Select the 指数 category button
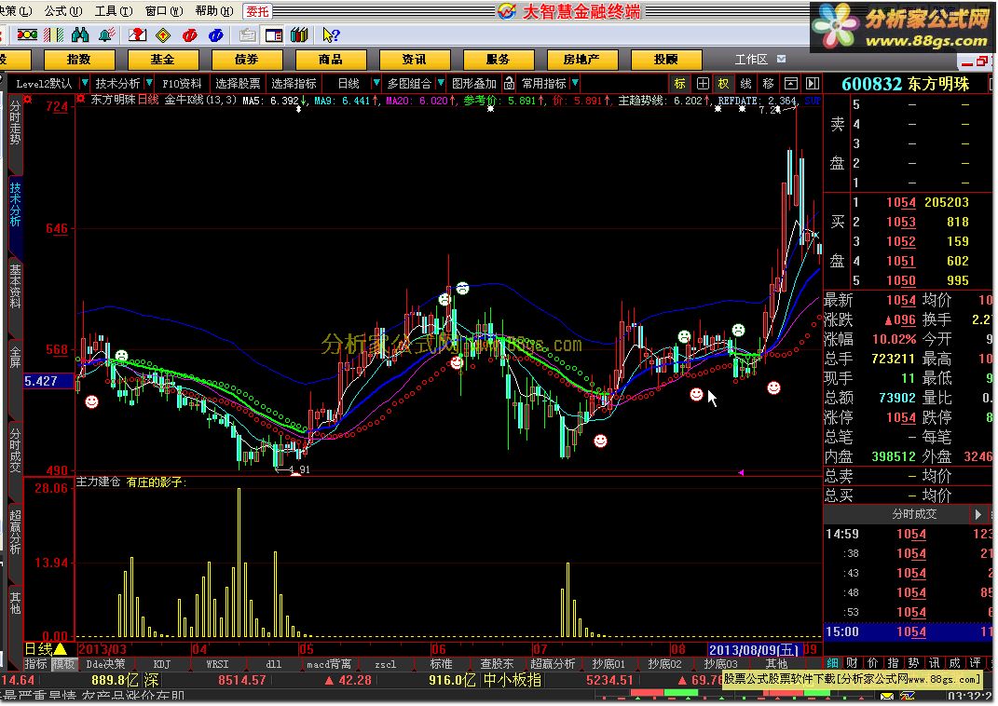 (79, 60)
